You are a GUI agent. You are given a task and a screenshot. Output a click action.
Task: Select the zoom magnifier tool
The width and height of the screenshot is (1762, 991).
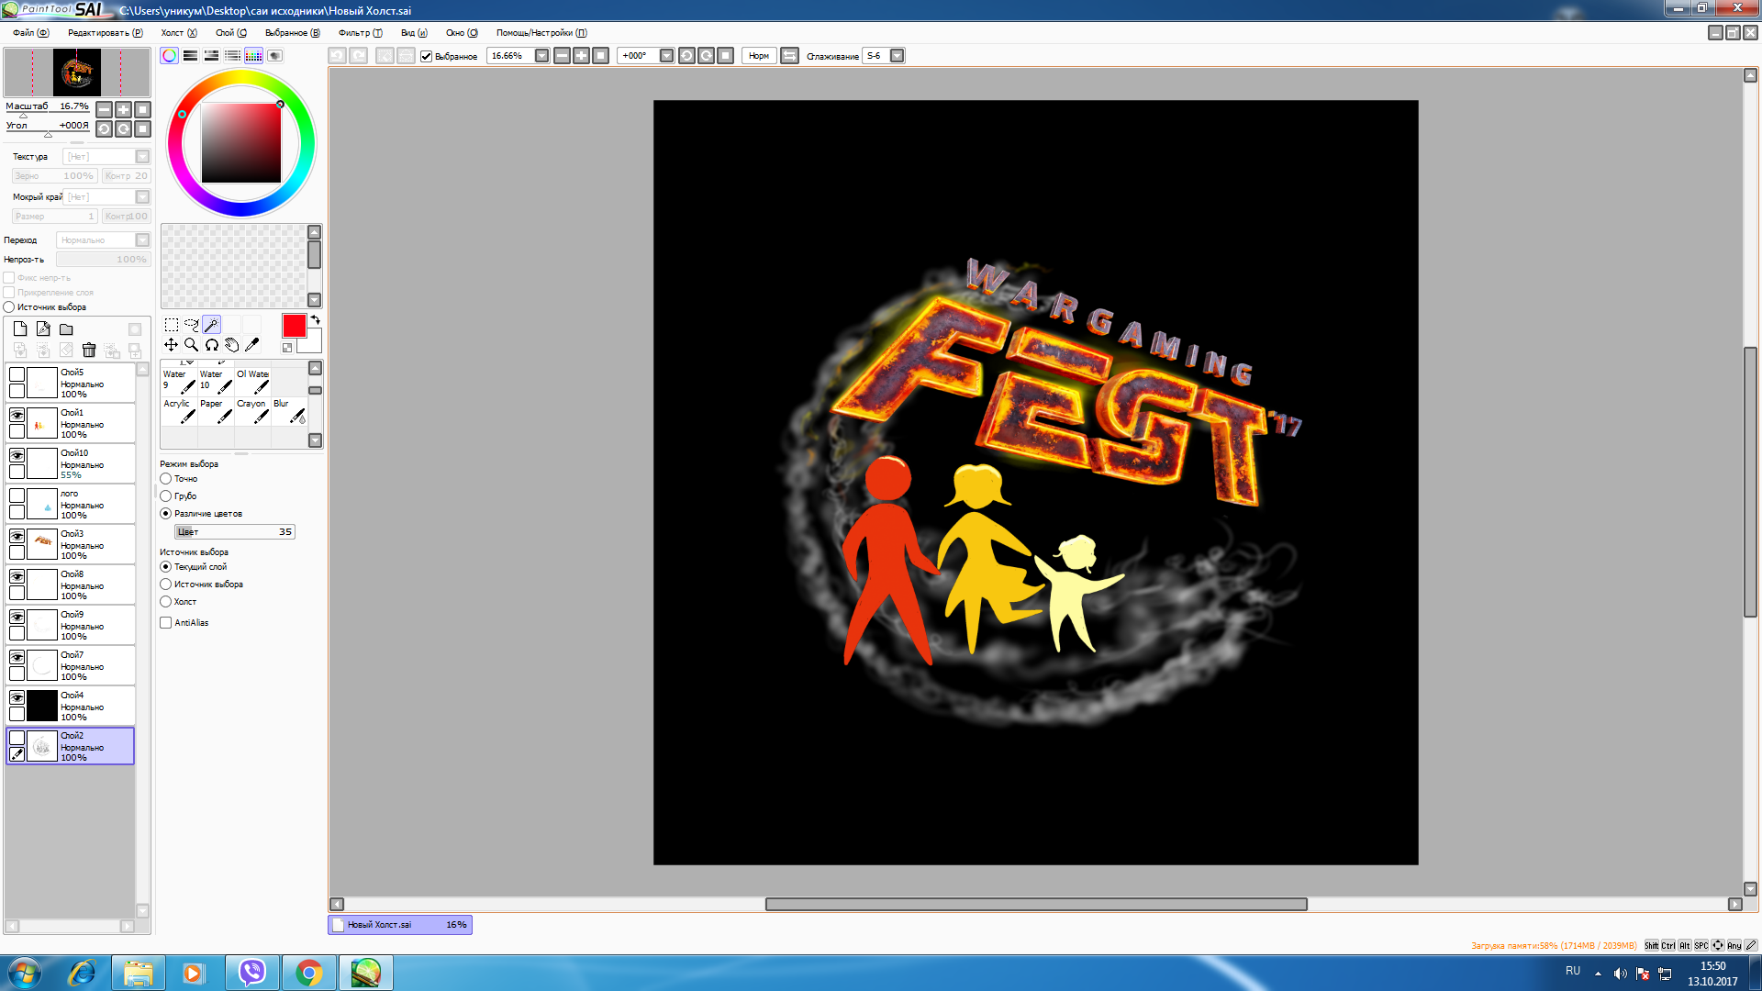[192, 345]
